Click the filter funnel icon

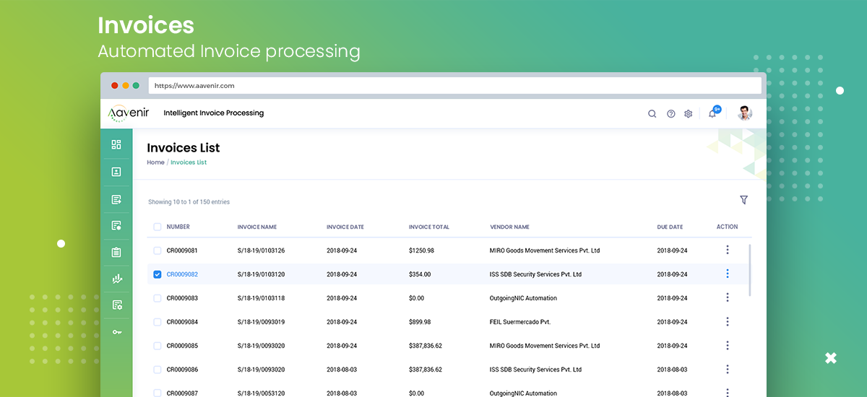click(743, 200)
